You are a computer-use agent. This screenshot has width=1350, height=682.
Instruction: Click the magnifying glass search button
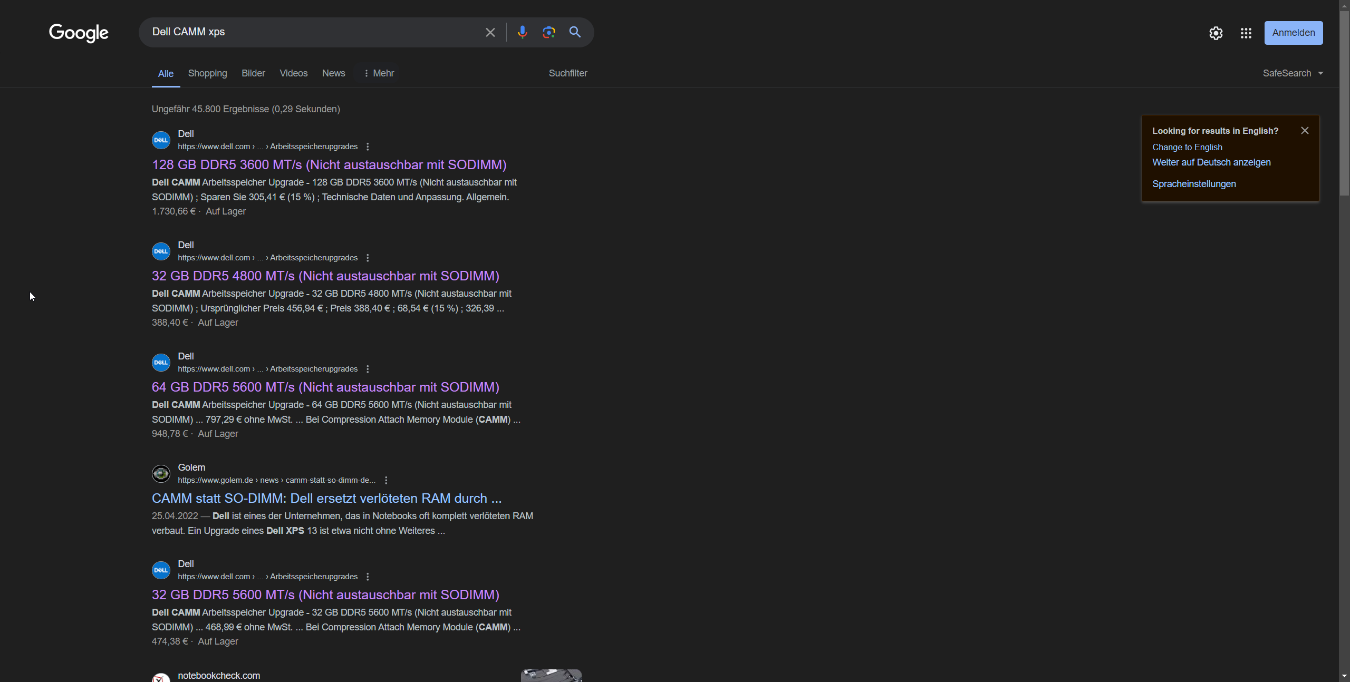pyautogui.click(x=575, y=33)
